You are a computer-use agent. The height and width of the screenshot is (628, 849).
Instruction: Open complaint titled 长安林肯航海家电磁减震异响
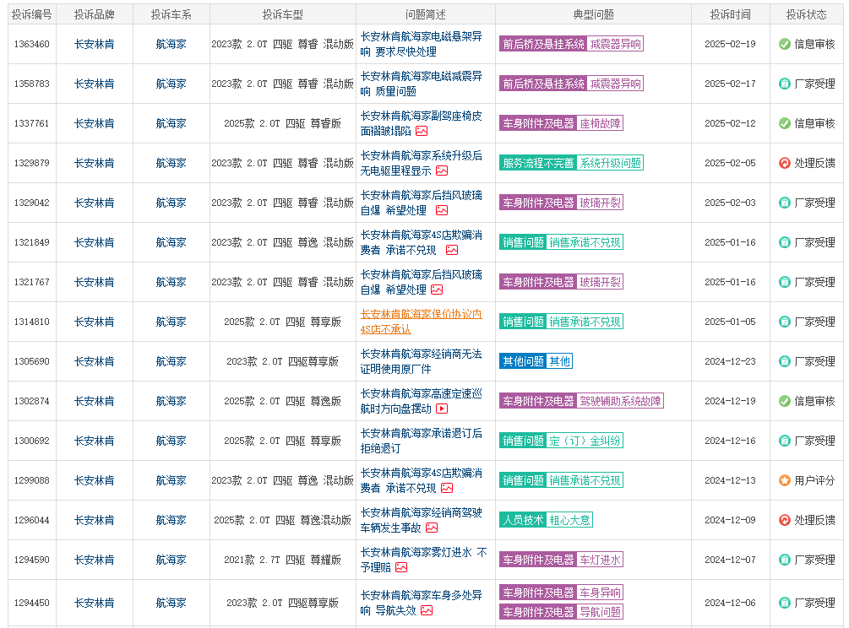click(x=422, y=84)
